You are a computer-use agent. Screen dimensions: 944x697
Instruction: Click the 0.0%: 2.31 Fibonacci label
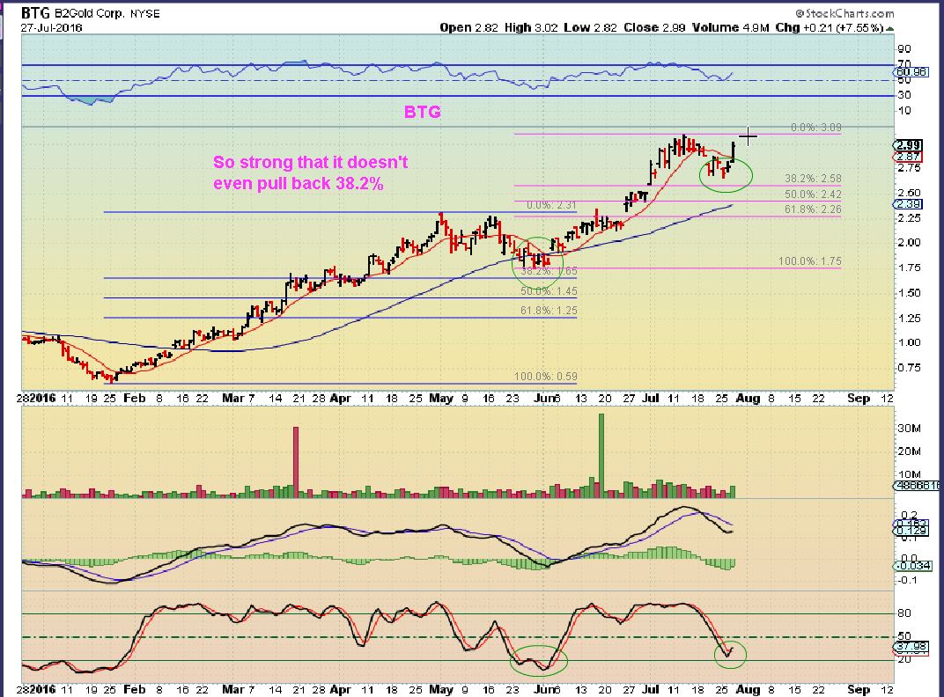(x=551, y=205)
